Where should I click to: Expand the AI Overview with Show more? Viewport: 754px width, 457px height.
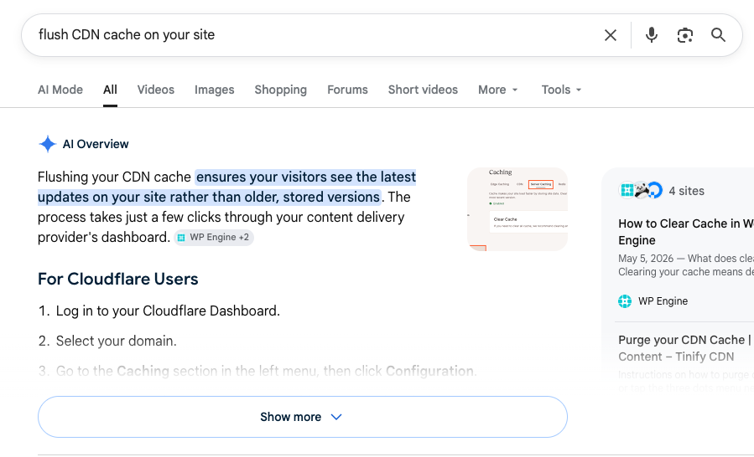[303, 417]
